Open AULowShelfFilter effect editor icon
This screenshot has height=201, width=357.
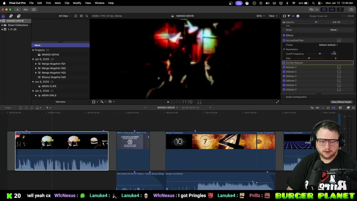(x=339, y=40)
